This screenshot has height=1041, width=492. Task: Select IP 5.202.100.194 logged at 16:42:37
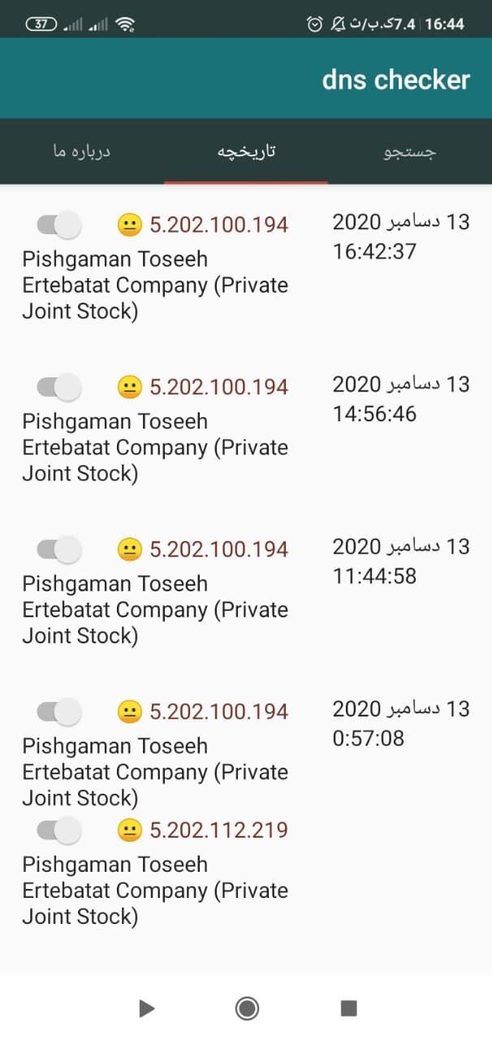(219, 224)
